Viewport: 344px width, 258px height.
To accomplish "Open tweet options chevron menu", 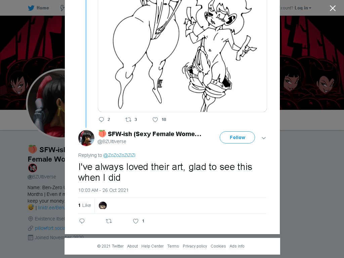I will (x=264, y=138).
